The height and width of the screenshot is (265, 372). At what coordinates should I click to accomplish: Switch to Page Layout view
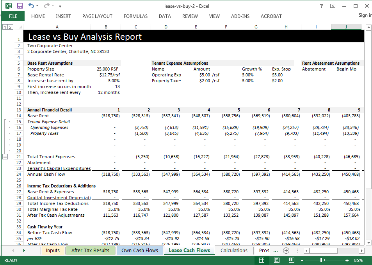click(277, 260)
